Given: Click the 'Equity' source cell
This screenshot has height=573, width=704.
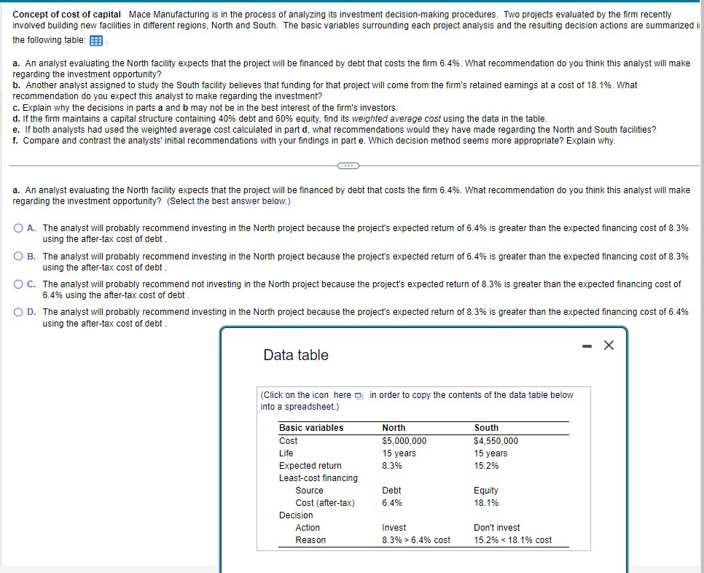Looking at the screenshot, I should tap(486, 491).
